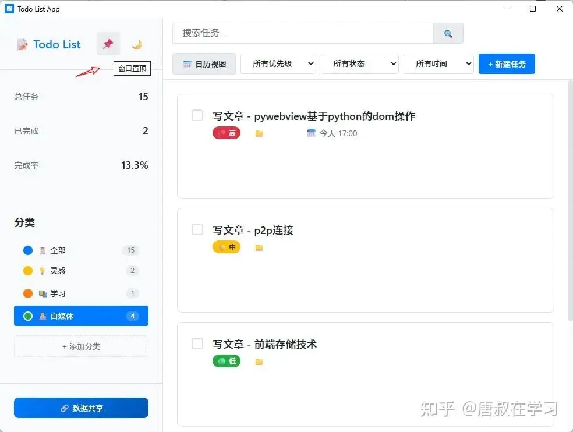Open the 学习 category
The width and height of the screenshot is (573, 432).
point(81,293)
